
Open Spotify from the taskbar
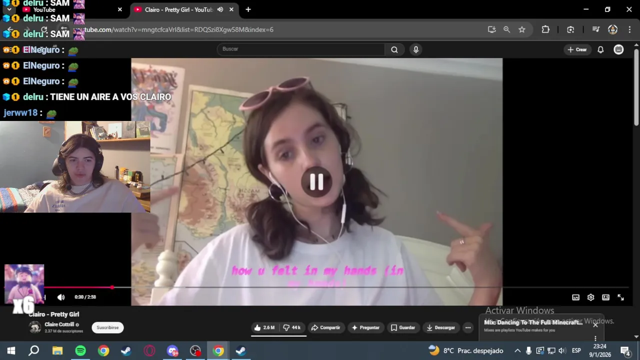tap(80, 350)
